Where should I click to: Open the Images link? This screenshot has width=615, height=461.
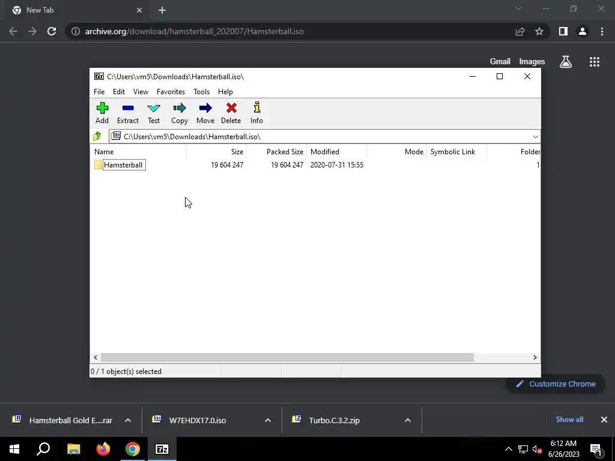click(532, 62)
